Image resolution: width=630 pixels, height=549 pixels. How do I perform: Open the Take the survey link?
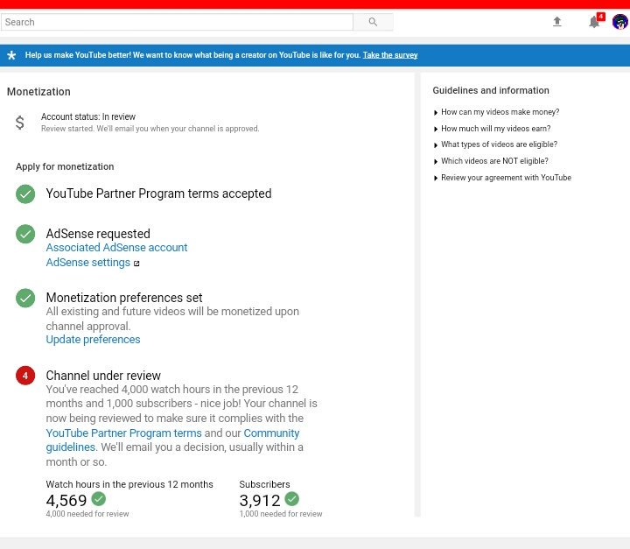point(390,55)
